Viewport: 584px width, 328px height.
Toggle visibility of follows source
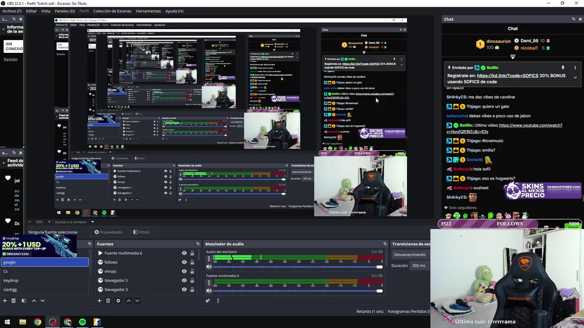[x=184, y=262]
